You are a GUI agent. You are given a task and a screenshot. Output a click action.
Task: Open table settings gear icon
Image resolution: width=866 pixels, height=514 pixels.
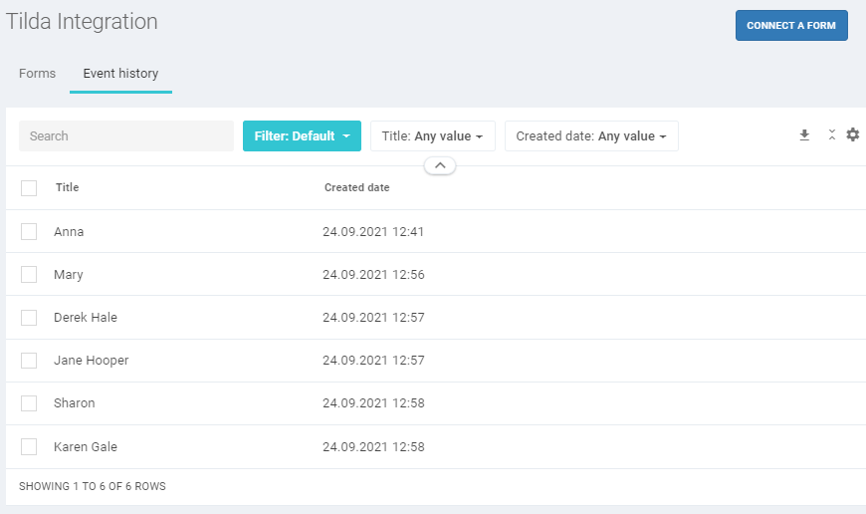pyautogui.click(x=853, y=134)
